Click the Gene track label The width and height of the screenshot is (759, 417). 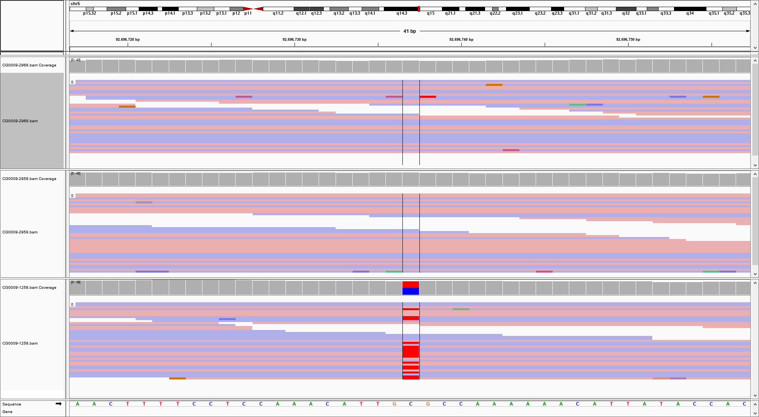coord(7,411)
